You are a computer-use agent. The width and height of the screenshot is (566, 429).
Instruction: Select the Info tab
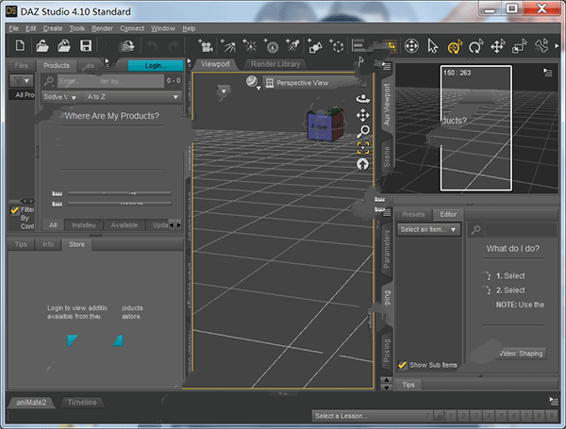coord(48,244)
